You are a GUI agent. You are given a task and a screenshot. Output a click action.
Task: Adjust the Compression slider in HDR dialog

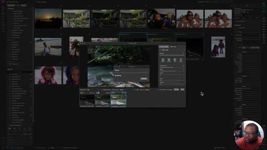point(172,67)
